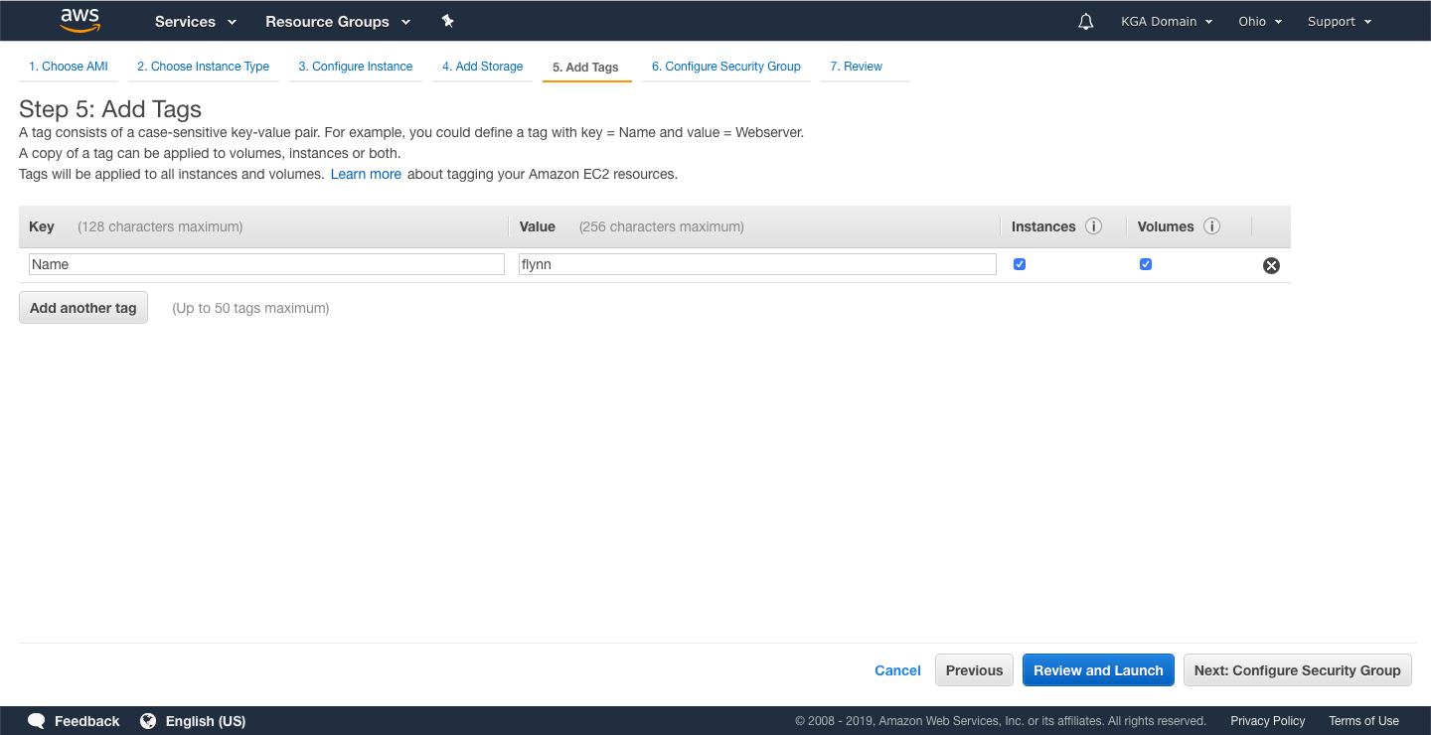This screenshot has height=735, width=1431.
Task: Click the info icon next to Instances
Action: (x=1093, y=226)
